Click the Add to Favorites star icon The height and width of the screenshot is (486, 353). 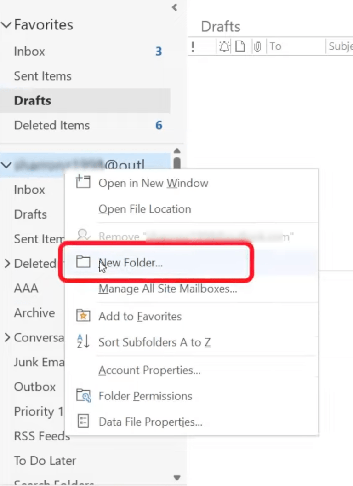(x=83, y=316)
